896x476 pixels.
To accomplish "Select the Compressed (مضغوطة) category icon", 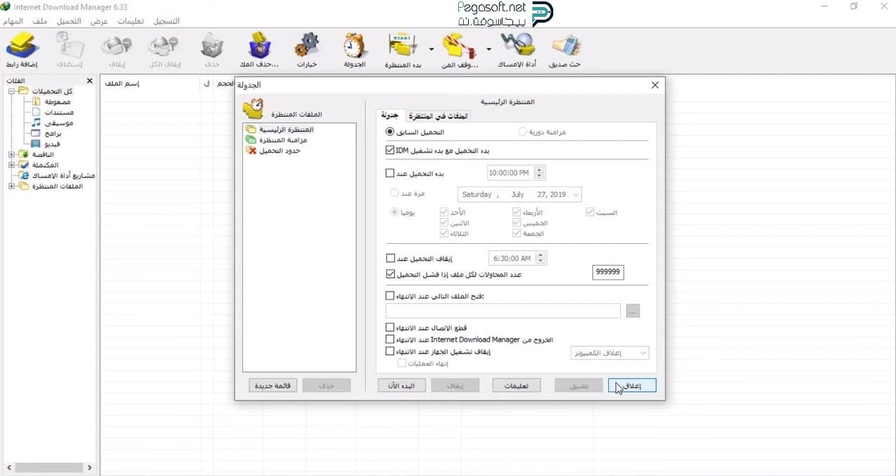I will 37,102.
